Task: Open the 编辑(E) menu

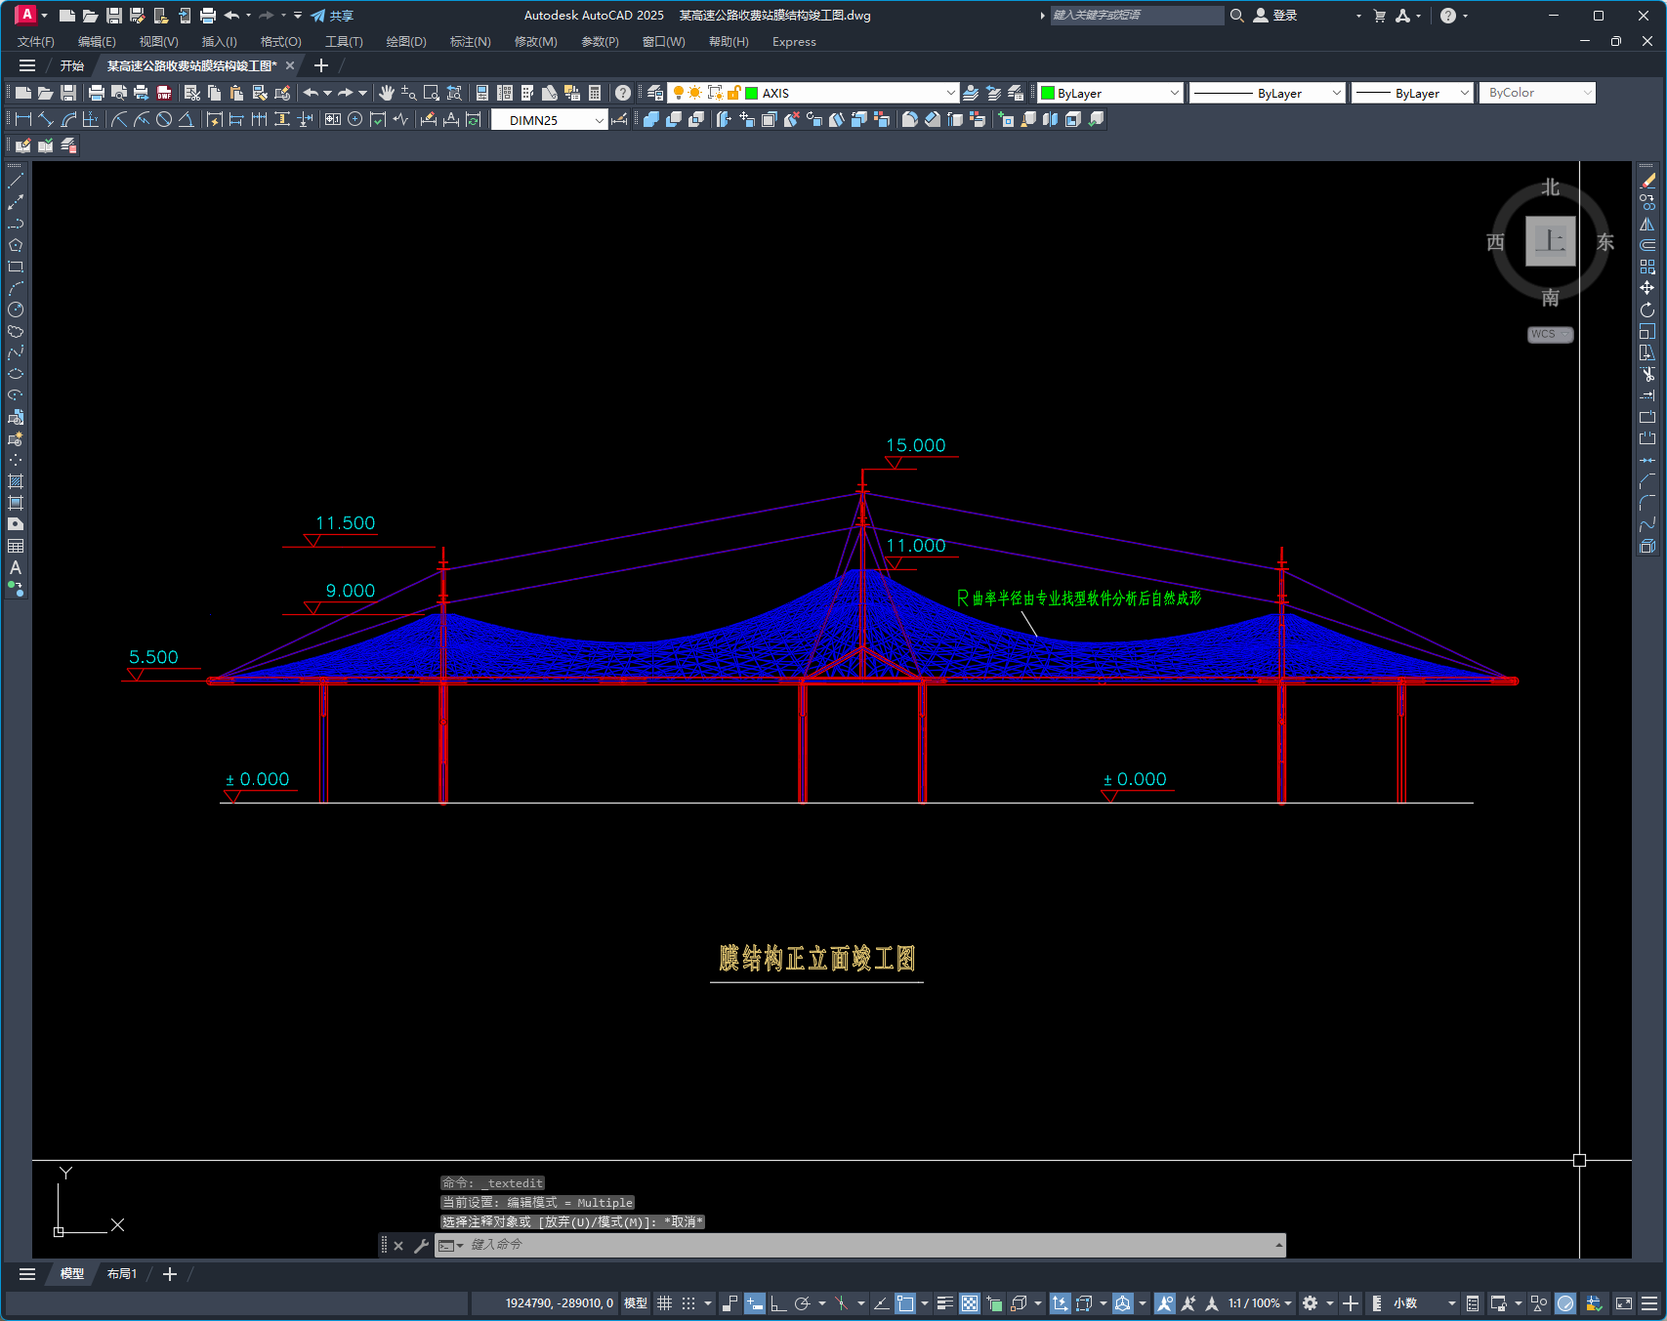Action: pyautogui.click(x=97, y=42)
